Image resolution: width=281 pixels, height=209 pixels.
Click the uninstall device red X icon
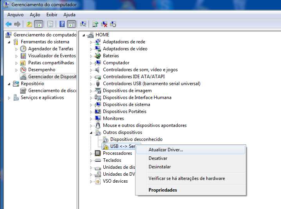pos(104,24)
